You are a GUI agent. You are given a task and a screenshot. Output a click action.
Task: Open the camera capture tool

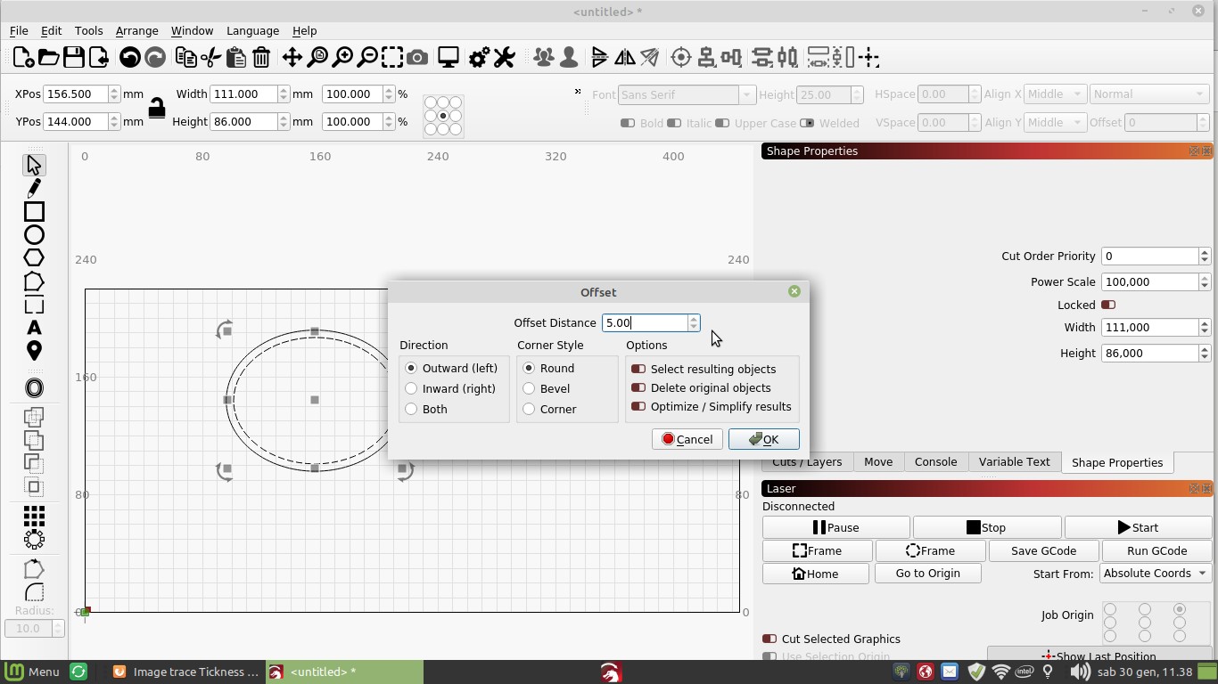[417, 58]
